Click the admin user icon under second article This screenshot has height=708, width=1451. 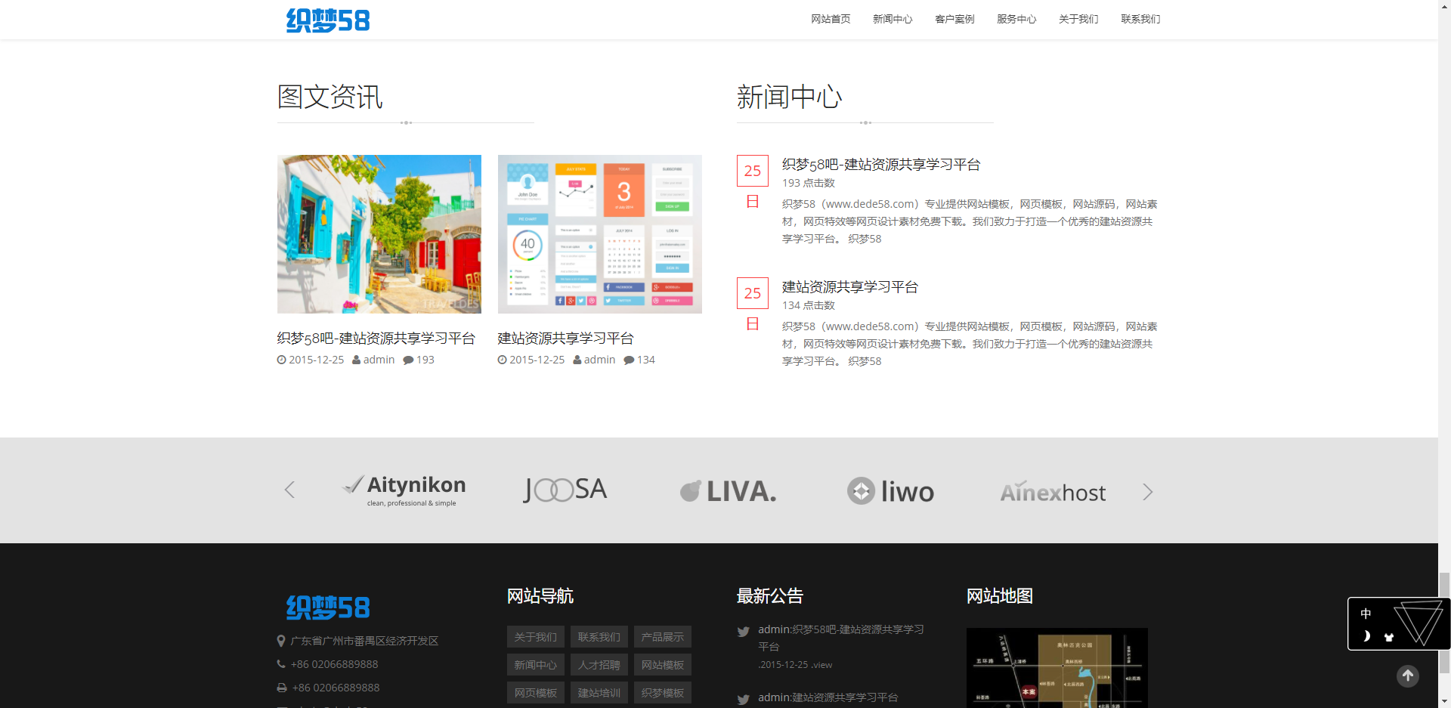click(x=577, y=360)
